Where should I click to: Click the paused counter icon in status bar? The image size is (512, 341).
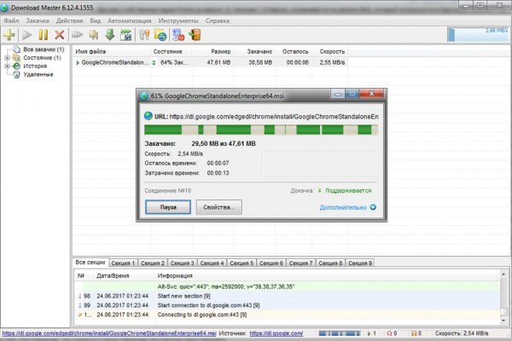pos(414,333)
